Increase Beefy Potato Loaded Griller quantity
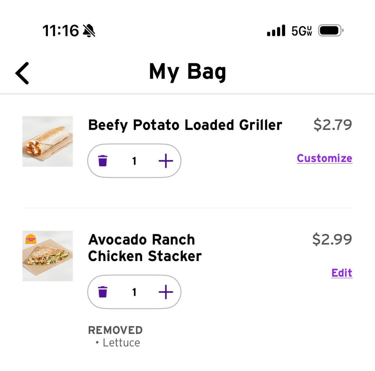Viewport: 375px width, 371px height. click(x=166, y=161)
